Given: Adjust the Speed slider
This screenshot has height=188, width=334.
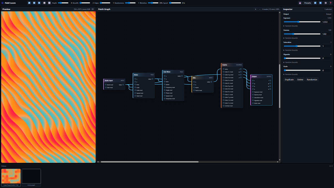Looking at the screenshot, I should [x=175, y=3].
